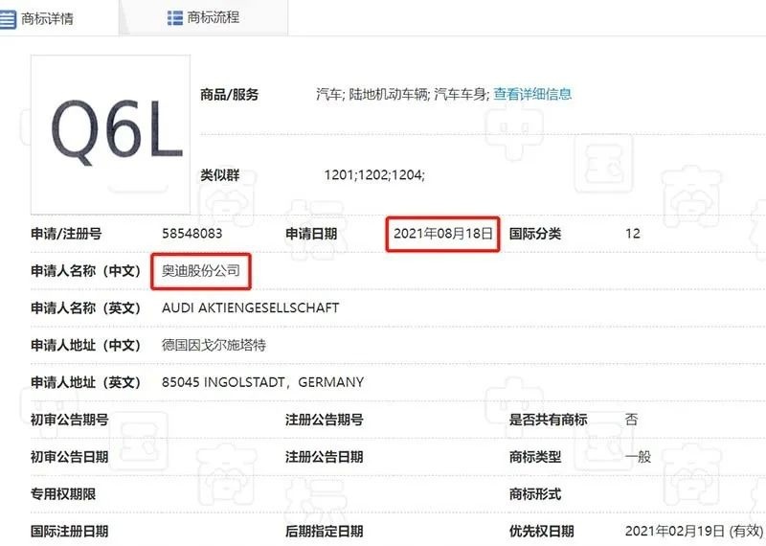Viewport: 766px width, 546px height.
Task: Click the 国际注册日期 label
Action: coord(69,532)
